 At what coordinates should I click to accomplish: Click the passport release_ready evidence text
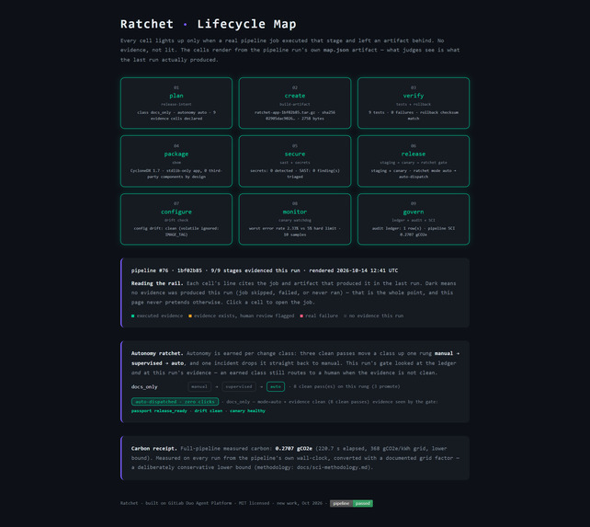coord(159,410)
